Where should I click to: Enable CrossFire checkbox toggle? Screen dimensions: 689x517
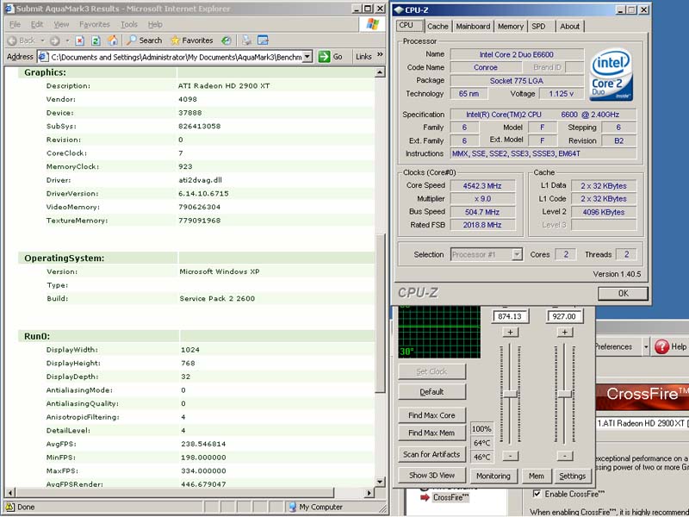pos(537,494)
